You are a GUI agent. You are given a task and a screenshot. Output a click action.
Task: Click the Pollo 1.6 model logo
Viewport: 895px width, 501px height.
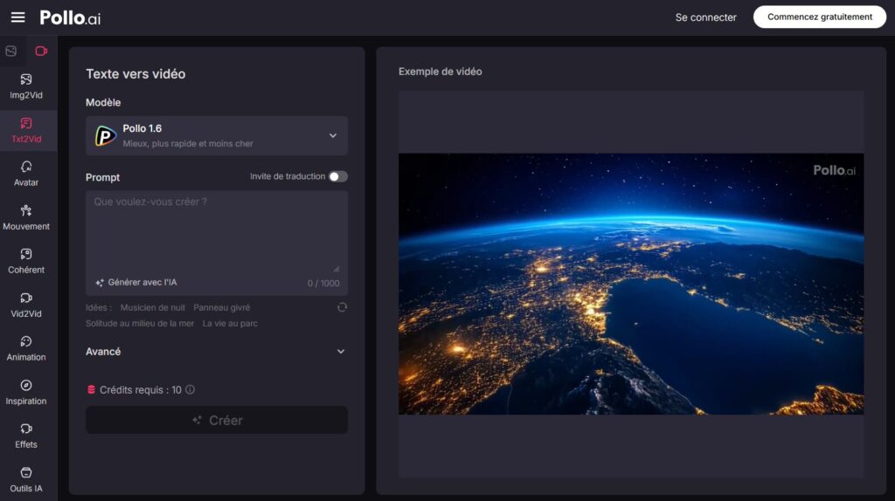(106, 135)
